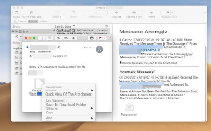Click the preview pane vertical scrollbar
This screenshot has width=211, height=131.
click(x=205, y=83)
